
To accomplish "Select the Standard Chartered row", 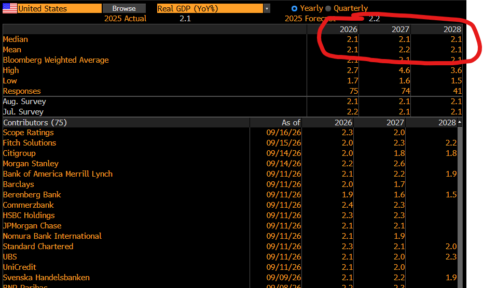I will [230, 247].
